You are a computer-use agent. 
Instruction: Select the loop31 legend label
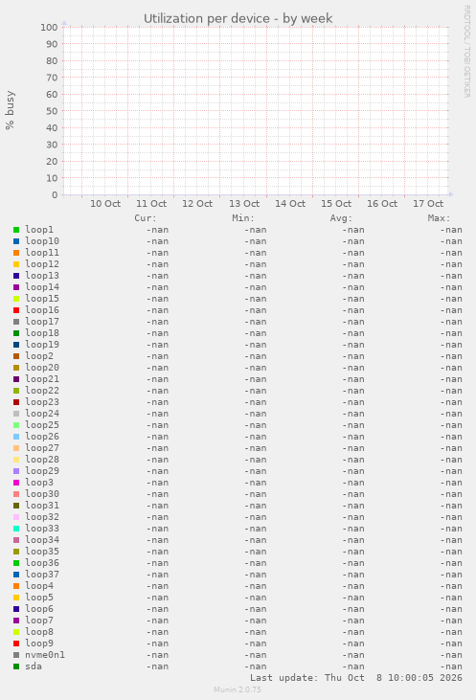pyautogui.click(x=42, y=506)
